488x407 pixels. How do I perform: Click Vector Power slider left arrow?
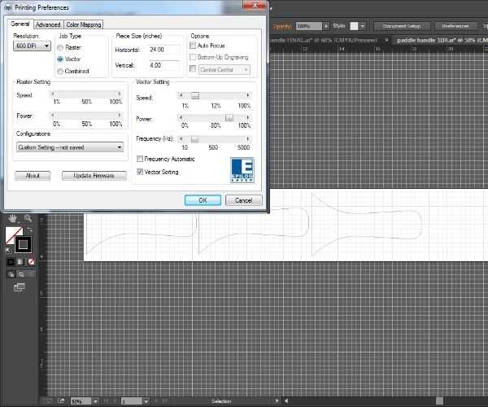(181, 117)
